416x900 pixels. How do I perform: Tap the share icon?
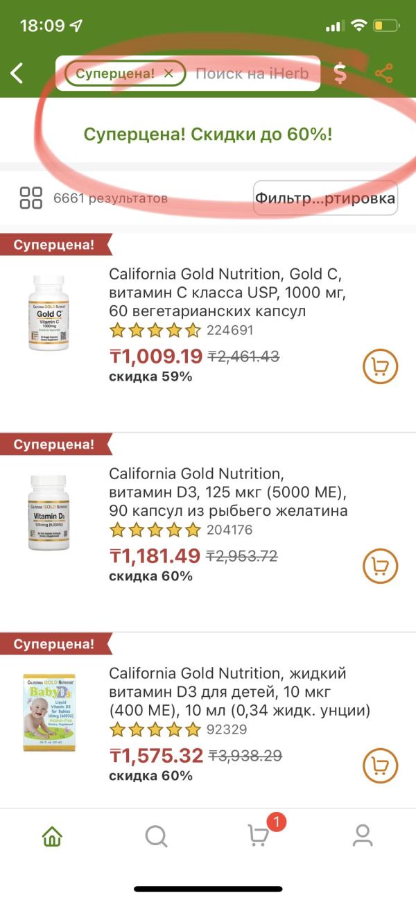(x=383, y=73)
